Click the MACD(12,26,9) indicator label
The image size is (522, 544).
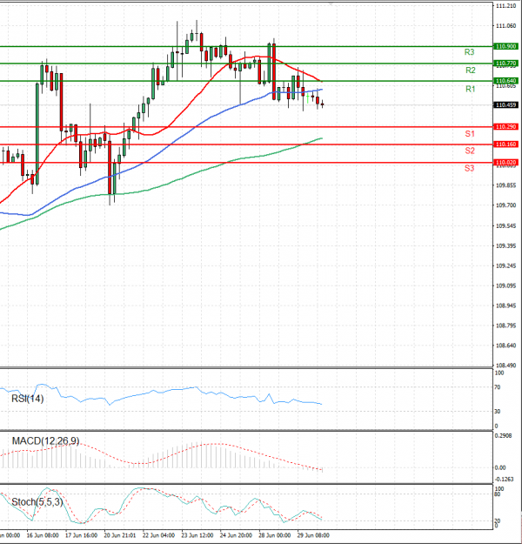[x=45, y=441]
